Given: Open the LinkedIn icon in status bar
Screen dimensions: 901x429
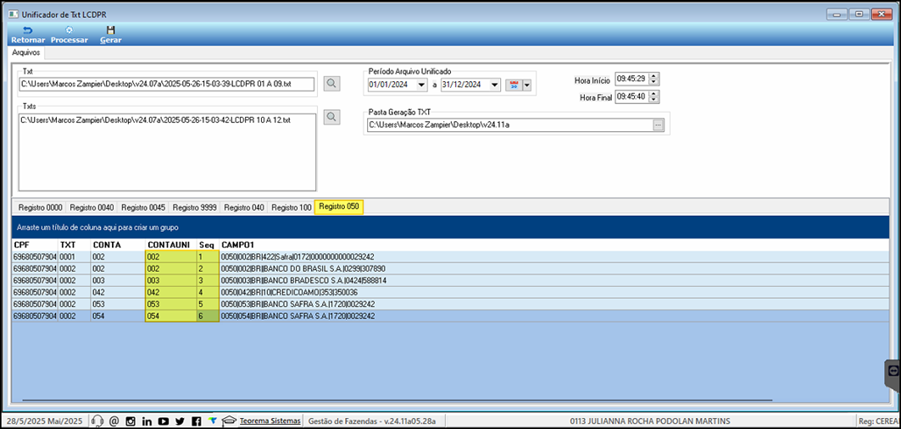Looking at the screenshot, I should coord(147,421).
